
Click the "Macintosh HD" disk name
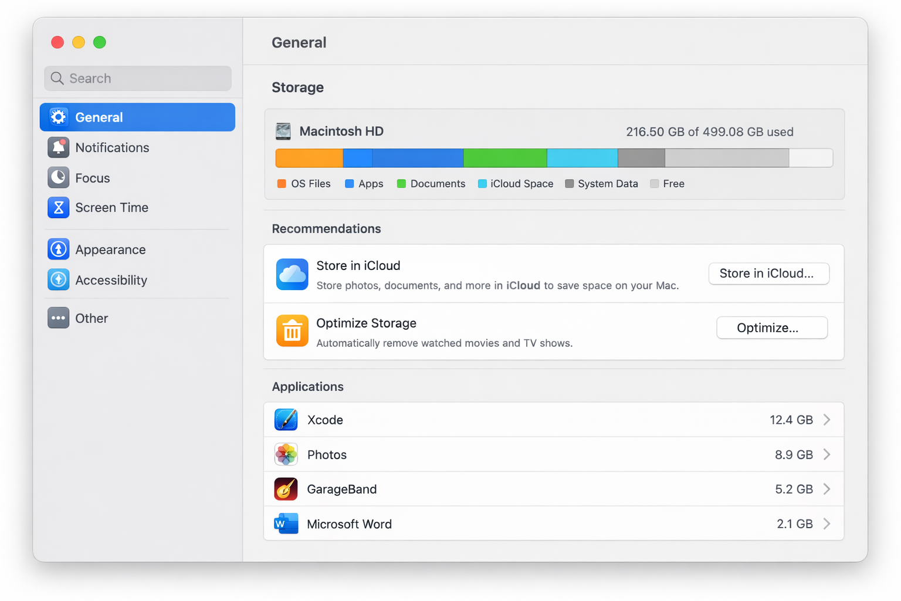coord(341,131)
